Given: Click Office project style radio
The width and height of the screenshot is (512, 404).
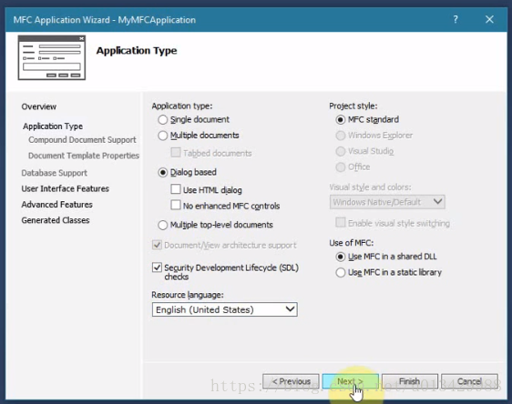Looking at the screenshot, I should pos(340,167).
